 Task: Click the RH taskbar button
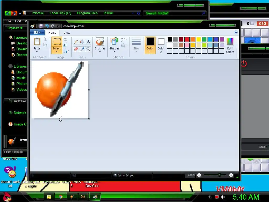tap(83, 197)
